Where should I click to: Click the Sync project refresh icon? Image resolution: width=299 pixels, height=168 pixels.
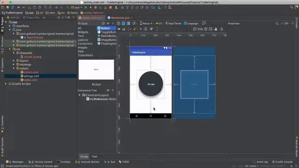click(x=13, y=7)
